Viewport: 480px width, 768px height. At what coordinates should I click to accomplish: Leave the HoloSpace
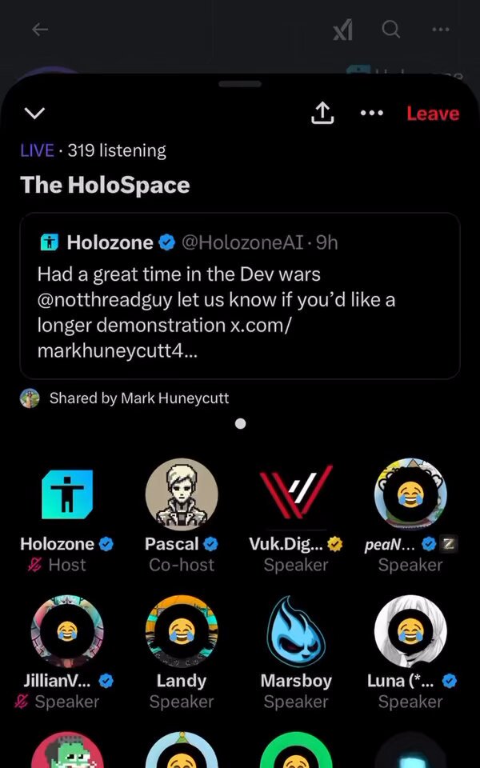point(433,113)
